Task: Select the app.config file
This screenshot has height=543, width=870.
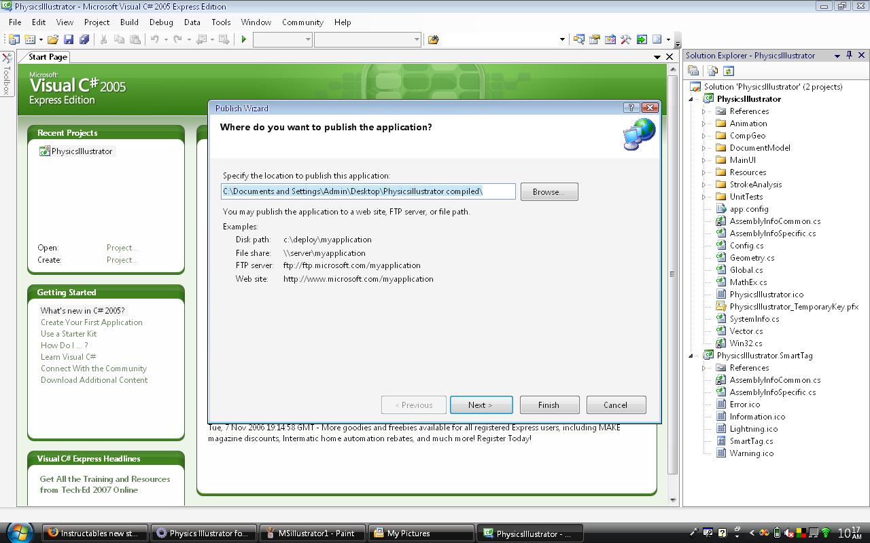Action: tap(748, 208)
